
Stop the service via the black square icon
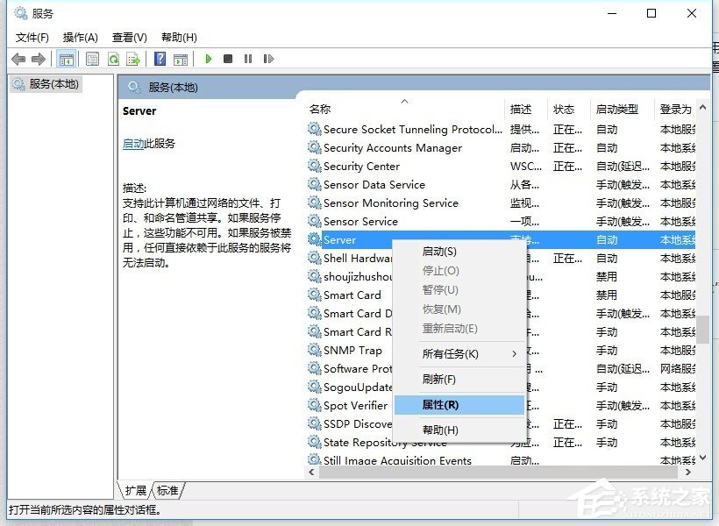[x=227, y=59]
